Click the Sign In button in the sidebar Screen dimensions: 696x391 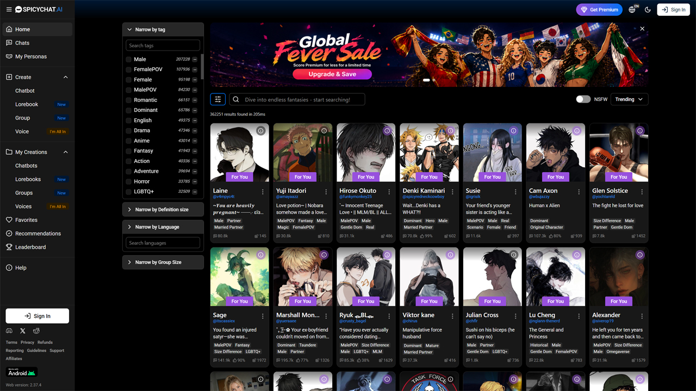[38, 316]
